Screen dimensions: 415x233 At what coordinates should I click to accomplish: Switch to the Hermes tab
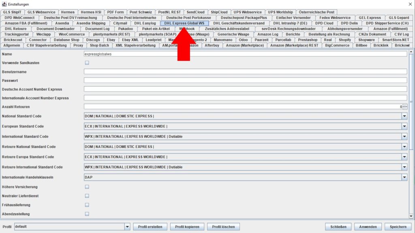(x=68, y=12)
